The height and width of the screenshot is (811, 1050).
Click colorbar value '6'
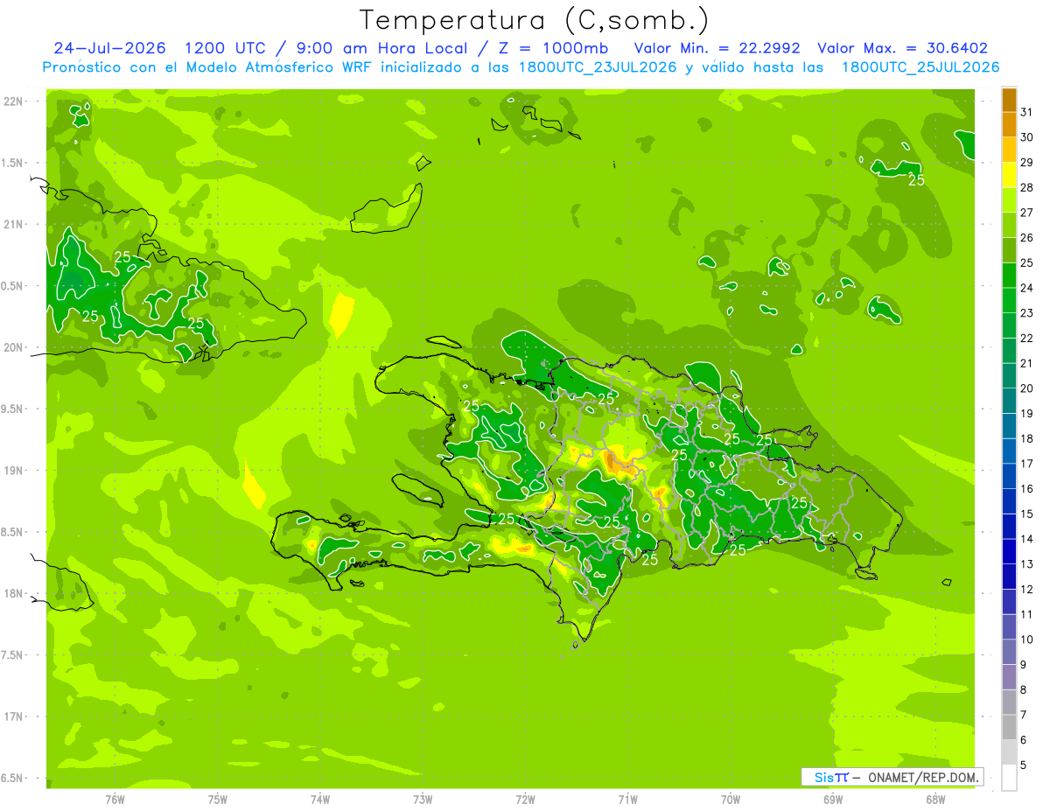pos(1024,739)
